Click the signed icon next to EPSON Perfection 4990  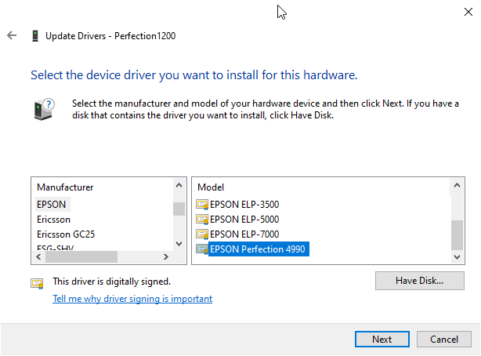point(202,249)
